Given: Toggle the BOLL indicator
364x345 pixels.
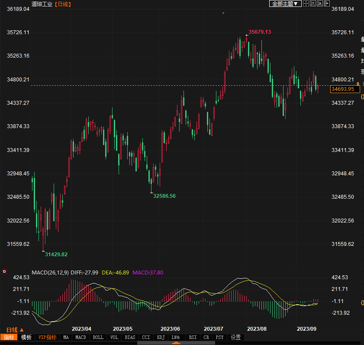Looking at the screenshot, I should point(98,337).
